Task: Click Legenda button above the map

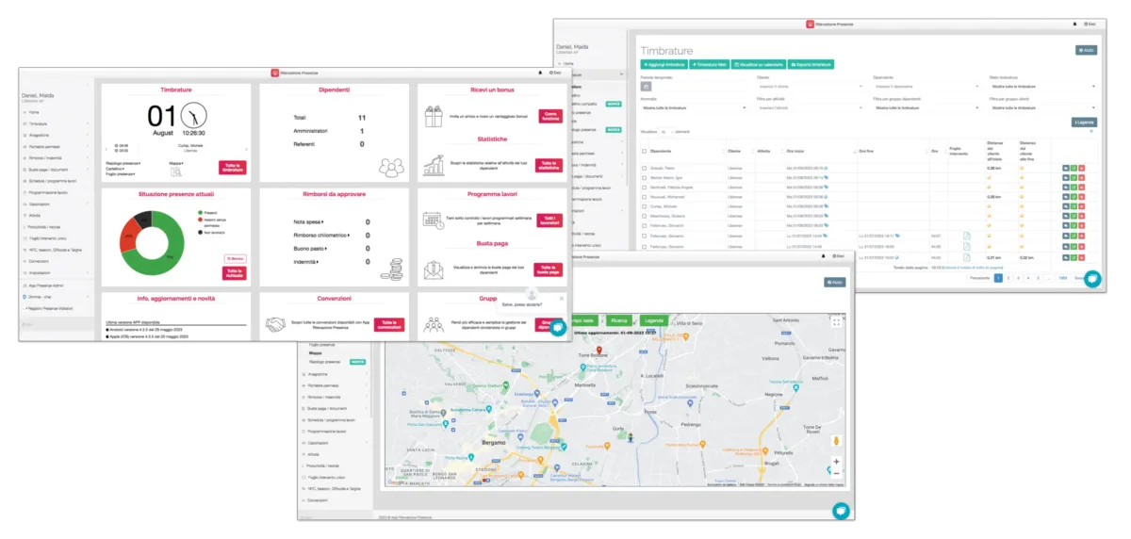Action: 653,320
